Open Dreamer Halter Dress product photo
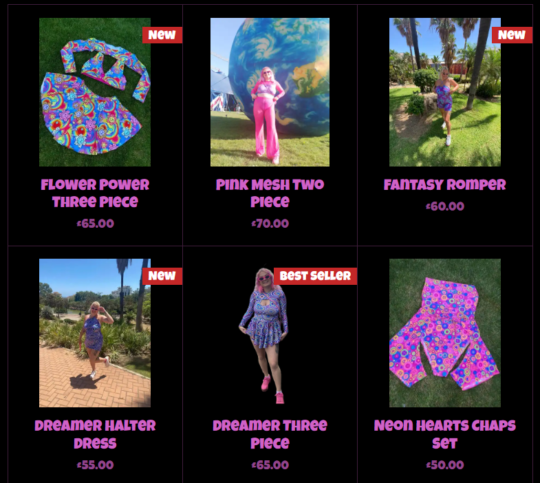540x483 pixels. pos(95,333)
